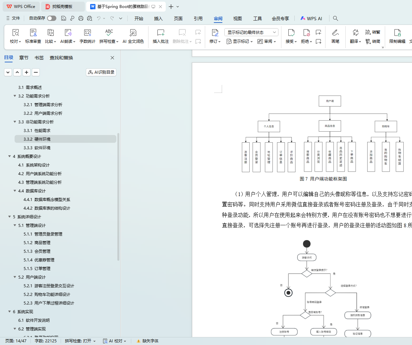Viewport: 412px width, 345px height.
Task: Close the navigation sidebar panel
Action: [112, 58]
